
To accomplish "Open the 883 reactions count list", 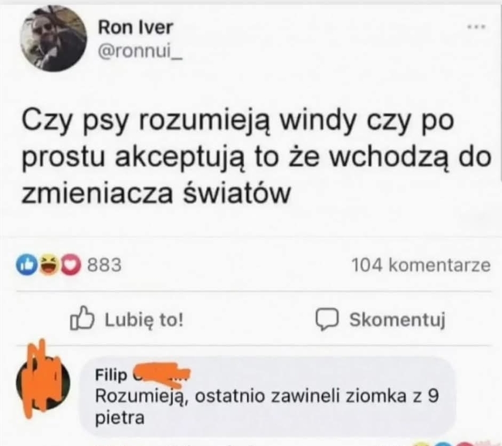I will (x=104, y=265).
